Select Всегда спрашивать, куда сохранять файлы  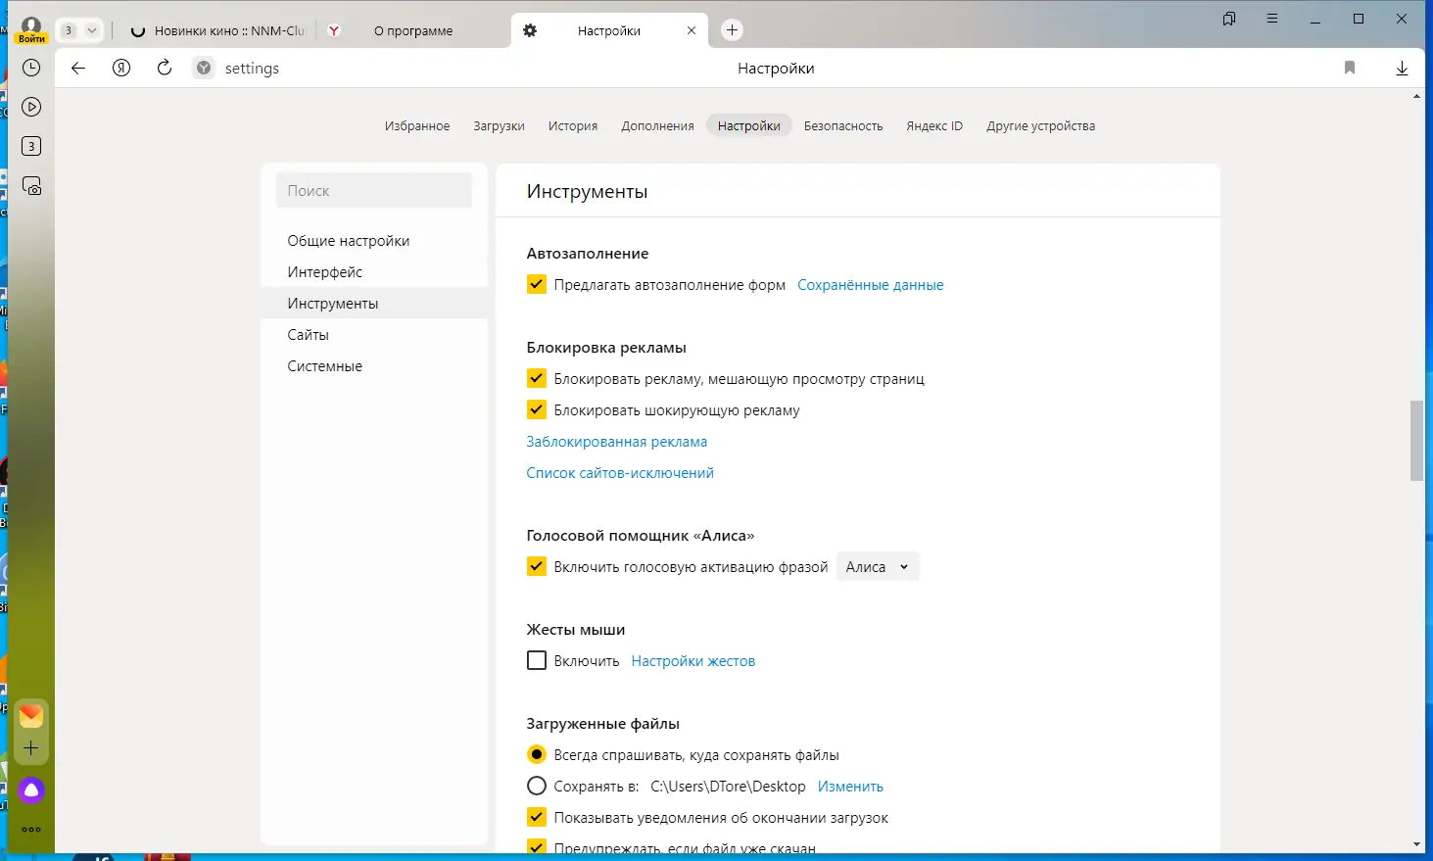pos(537,755)
